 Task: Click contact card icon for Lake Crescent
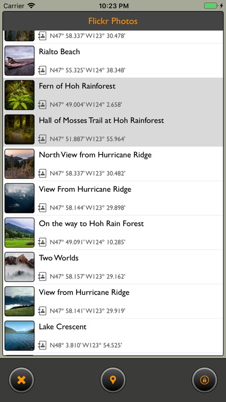tap(42, 345)
